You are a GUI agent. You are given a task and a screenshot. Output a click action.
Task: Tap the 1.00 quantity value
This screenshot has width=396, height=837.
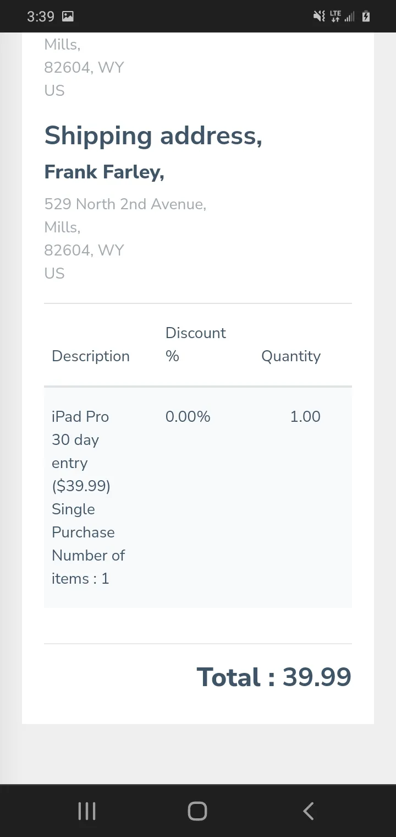[x=305, y=417]
